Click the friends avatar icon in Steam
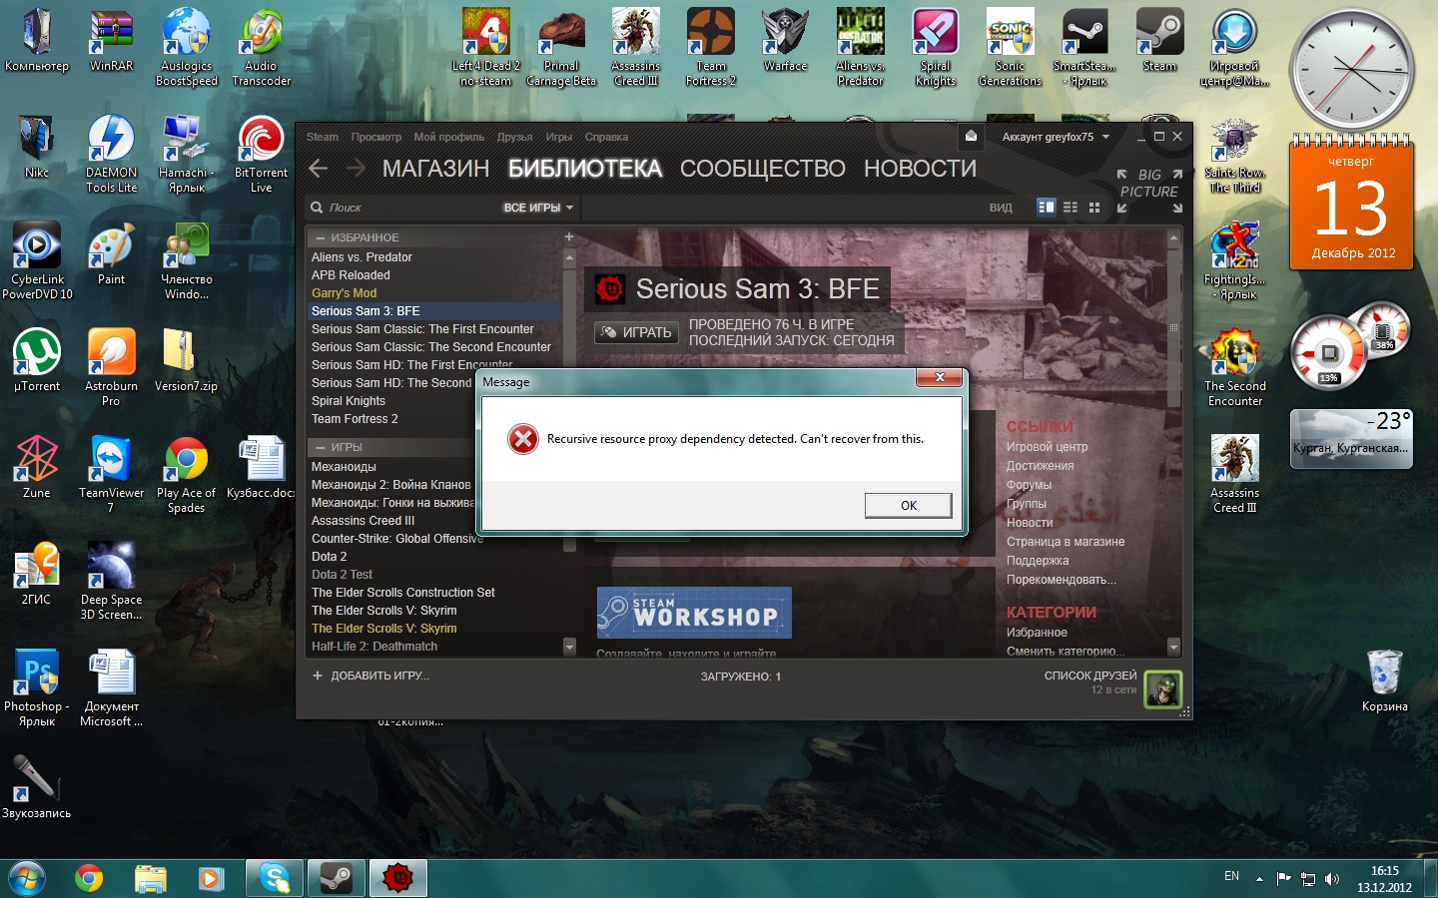The image size is (1438, 898). coord(1162,688)
